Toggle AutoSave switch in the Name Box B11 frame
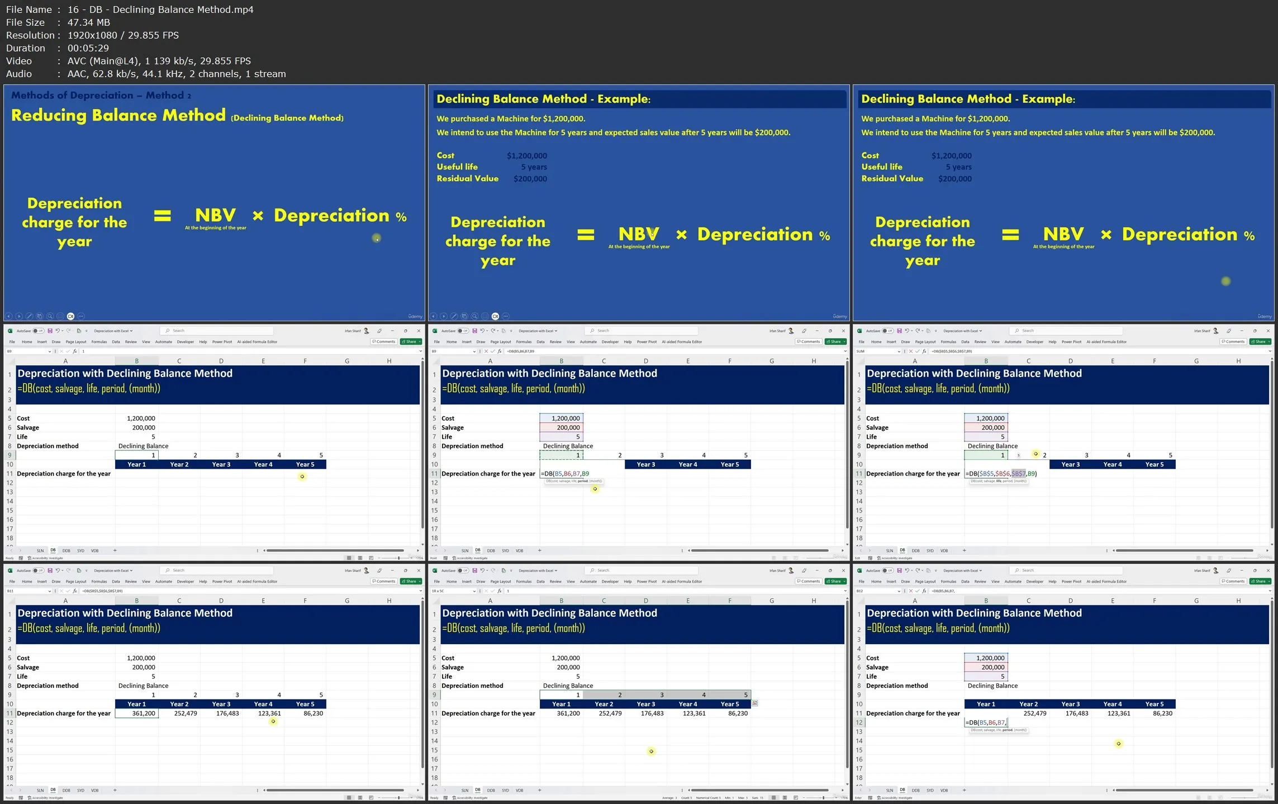Viewport: 1278px width, 804px height. pos(38,570)
